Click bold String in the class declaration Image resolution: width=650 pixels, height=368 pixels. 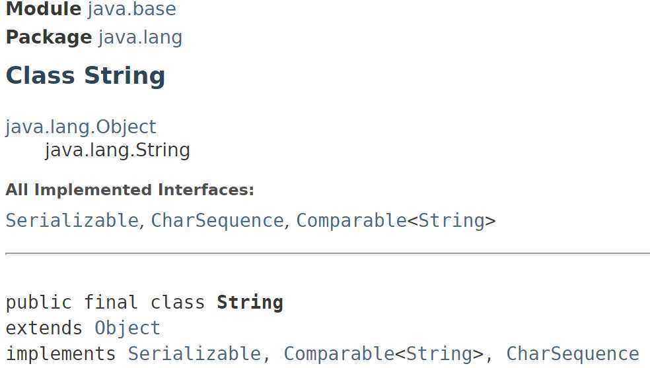tap(250, 302)
